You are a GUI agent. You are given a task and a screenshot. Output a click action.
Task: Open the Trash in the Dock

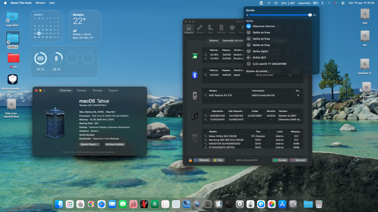(319, 204)
